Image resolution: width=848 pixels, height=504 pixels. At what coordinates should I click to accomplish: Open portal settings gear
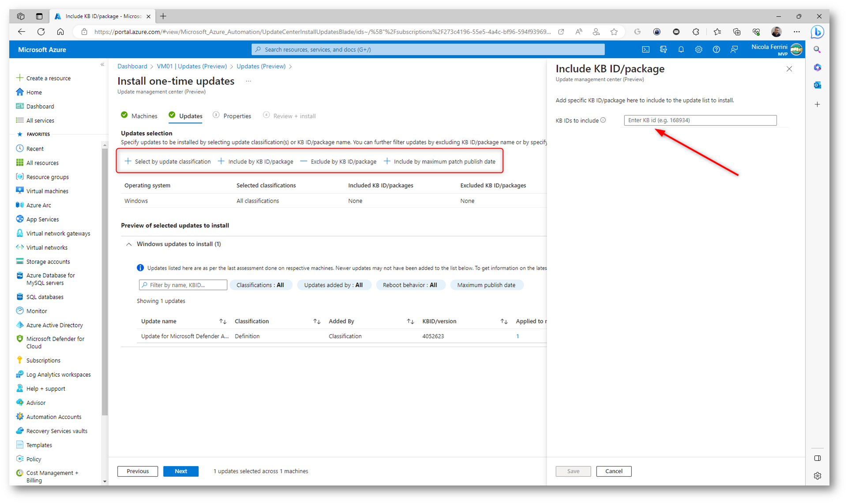pyautogui.click(x=698, y=50)
